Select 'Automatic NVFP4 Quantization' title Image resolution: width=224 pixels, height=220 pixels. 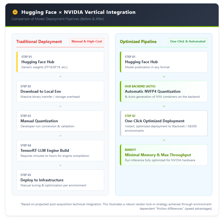point(153,91)
